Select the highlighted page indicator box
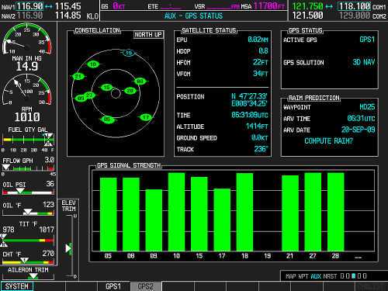The image size is (388, 291). [354, 276]
